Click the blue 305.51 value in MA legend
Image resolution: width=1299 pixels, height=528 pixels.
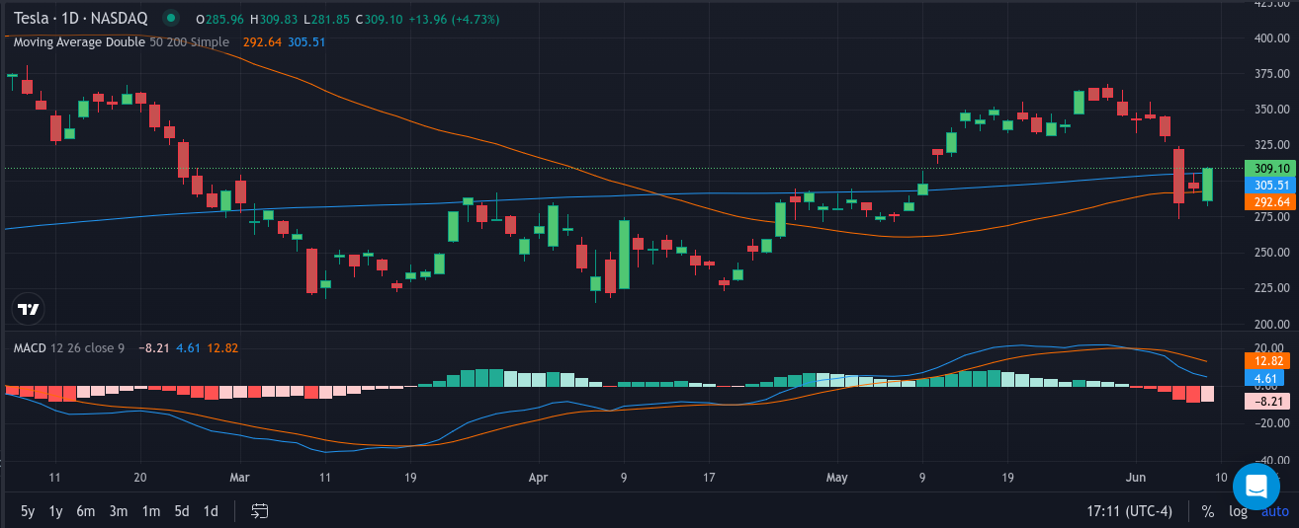point(306,41)
